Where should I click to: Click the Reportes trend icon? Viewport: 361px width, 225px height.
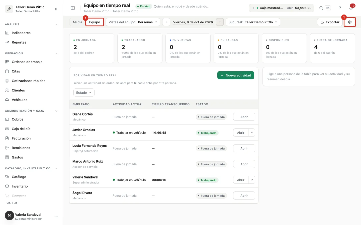(7, 42)
